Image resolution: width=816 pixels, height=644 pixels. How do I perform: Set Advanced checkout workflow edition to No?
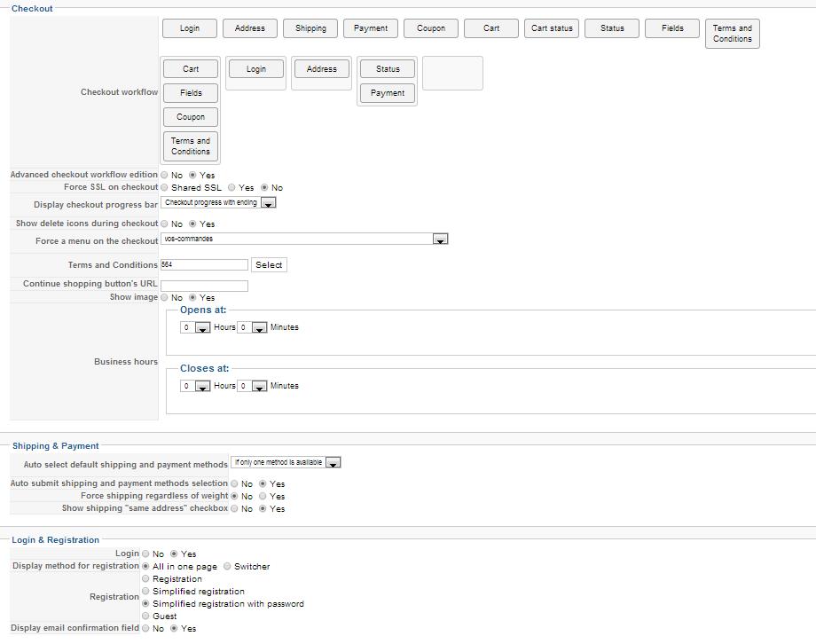click(x=164, y=175)
